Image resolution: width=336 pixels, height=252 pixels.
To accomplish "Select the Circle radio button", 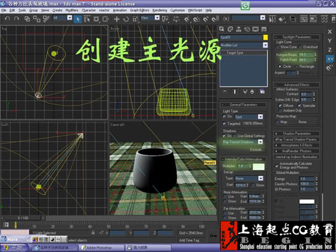I will pos(280,67).
